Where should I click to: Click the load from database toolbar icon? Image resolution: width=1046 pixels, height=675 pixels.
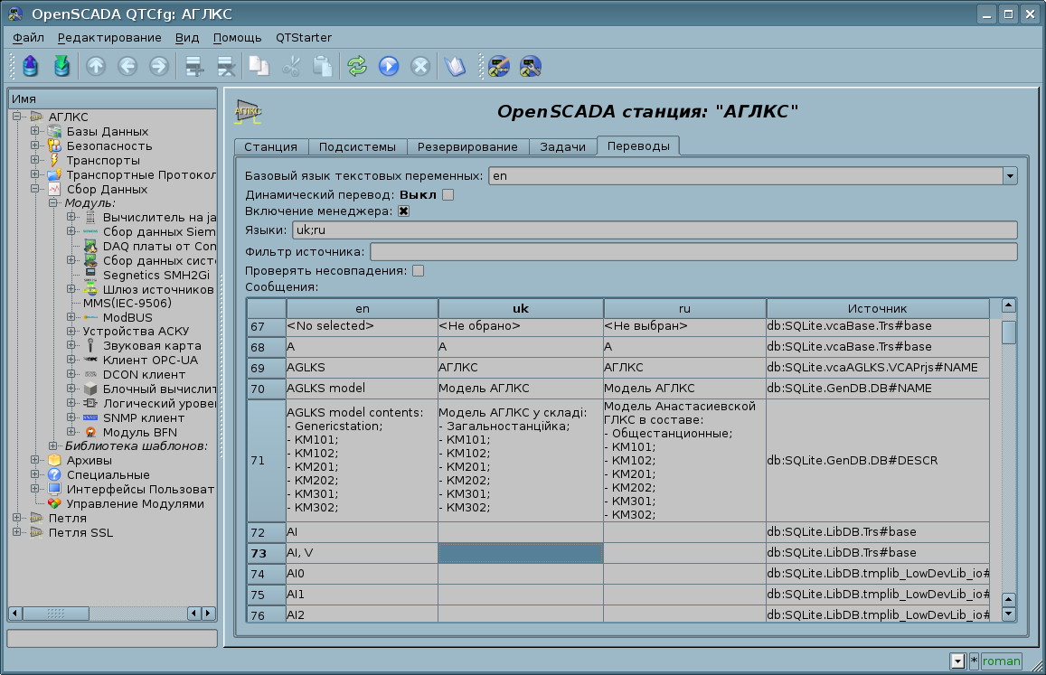point(30,66)
